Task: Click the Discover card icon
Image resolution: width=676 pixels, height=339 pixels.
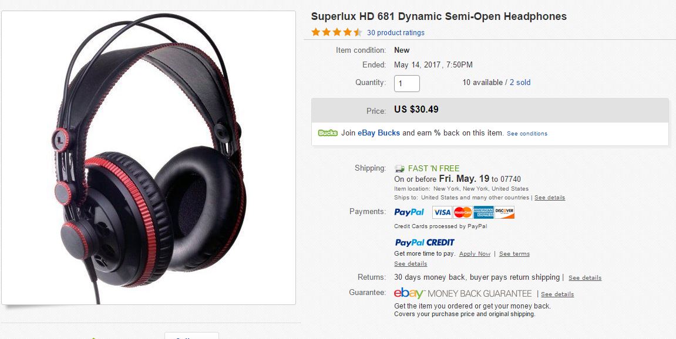Action: coord(505,212)
